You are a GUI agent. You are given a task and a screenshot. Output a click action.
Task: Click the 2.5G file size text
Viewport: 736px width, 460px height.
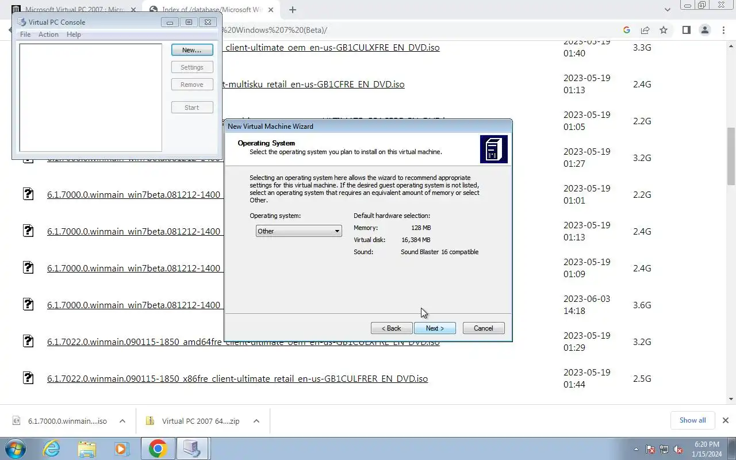(x=642, y=379)
